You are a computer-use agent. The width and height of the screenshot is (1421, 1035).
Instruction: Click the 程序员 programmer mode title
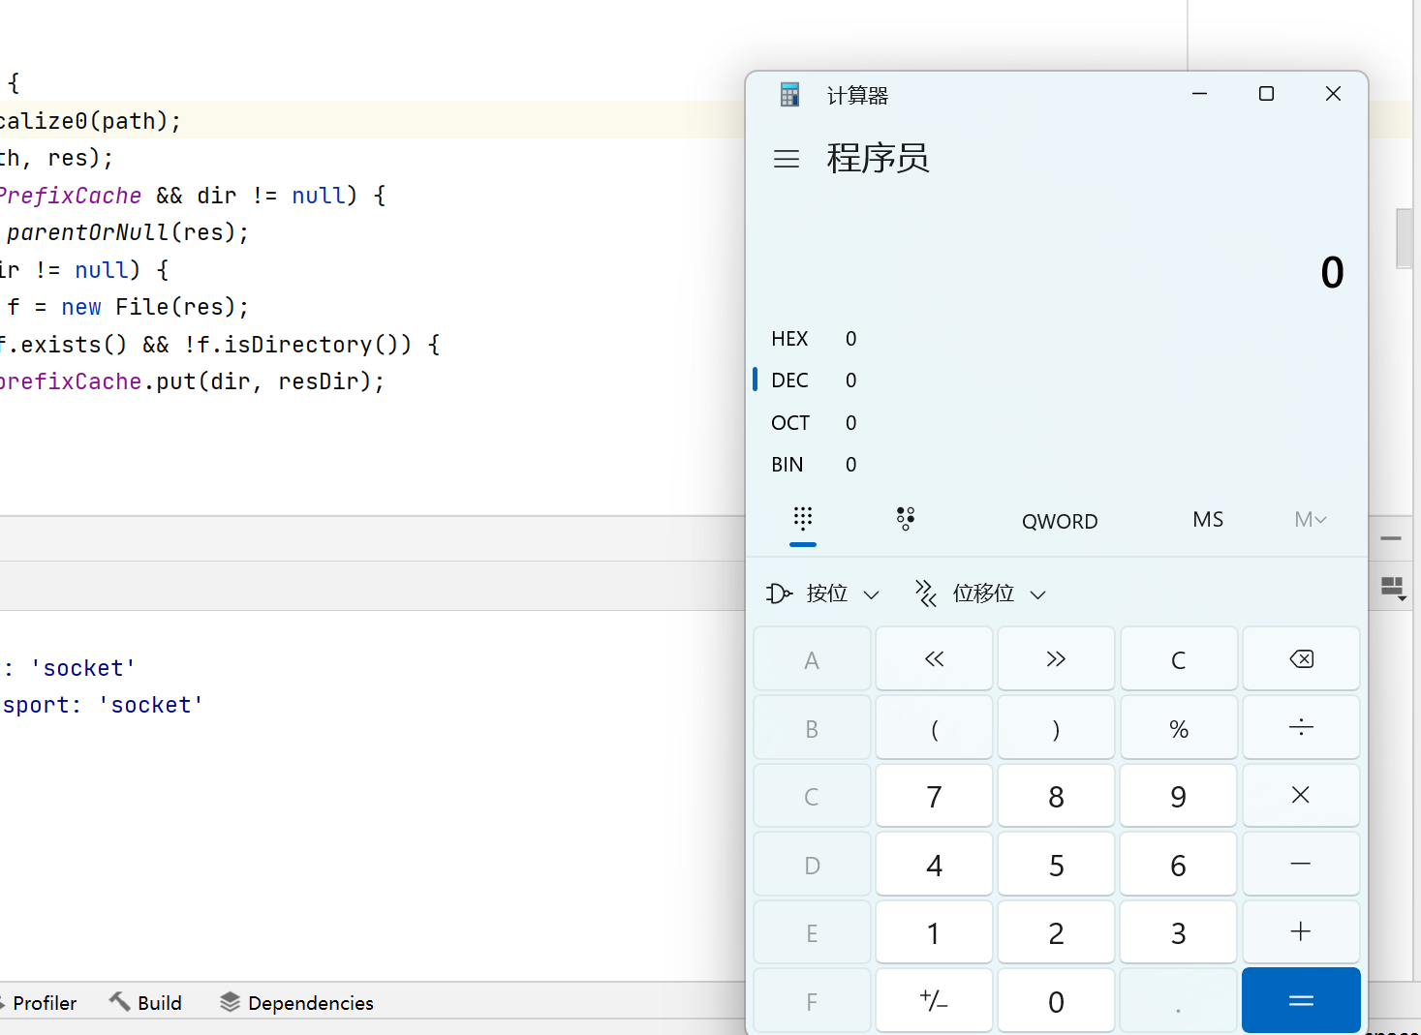pos(878,158)
